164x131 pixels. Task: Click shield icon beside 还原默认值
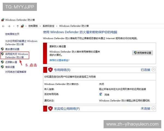[x=2, y=62]
